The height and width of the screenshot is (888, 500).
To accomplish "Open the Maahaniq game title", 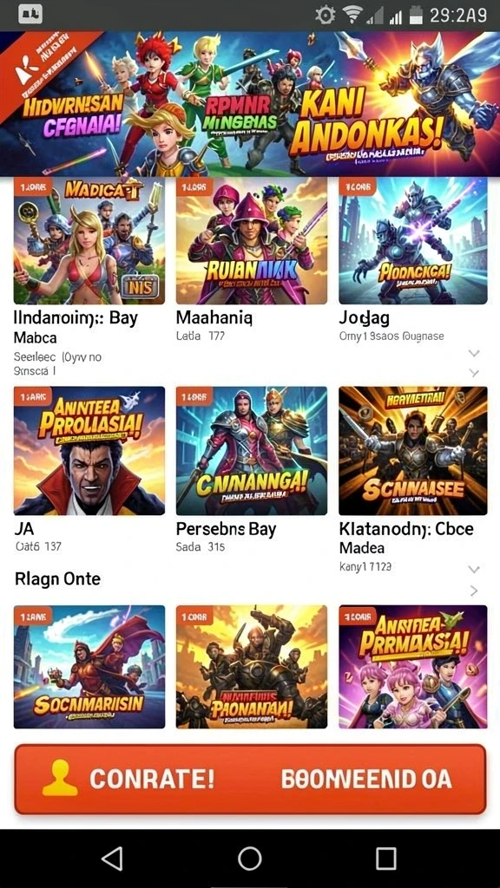I will (214, 317).
